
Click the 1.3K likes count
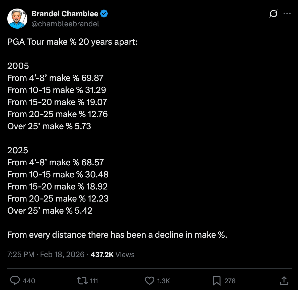click(163, 281)
